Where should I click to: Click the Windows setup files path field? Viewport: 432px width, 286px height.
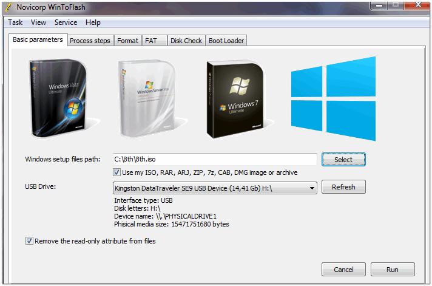[215, 159]
